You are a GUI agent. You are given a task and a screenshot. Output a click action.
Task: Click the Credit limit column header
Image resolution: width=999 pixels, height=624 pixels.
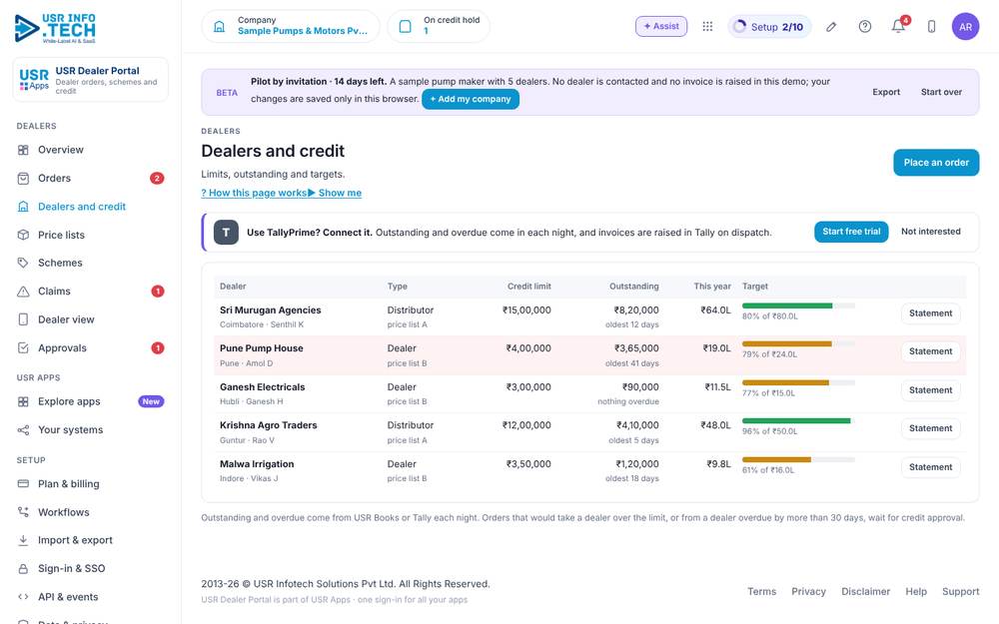pos(528,287)
